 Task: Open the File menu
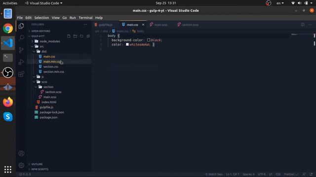pyautogui.click(x=20, y=18)
